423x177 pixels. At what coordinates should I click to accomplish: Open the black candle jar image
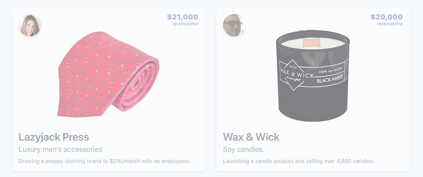tap(313, 76)
